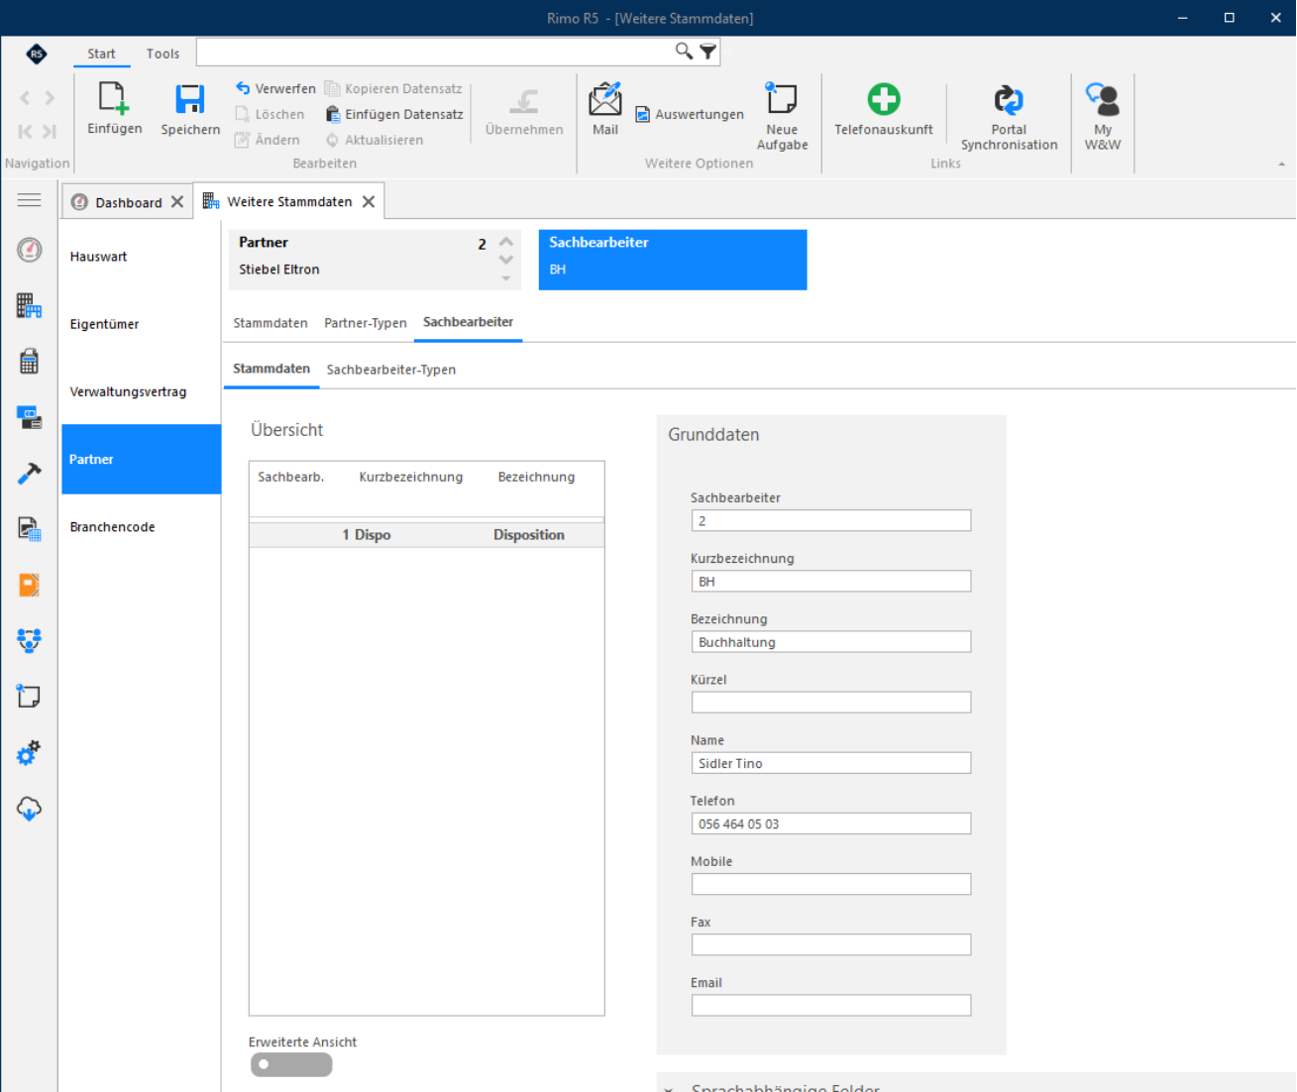This screenshot has height=1092, width=1297.
Task: Click Partner previous record up arrow
Action: (x=506, y=242)
